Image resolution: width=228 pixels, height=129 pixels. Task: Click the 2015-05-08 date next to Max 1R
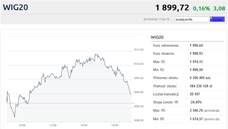(211, 111)
